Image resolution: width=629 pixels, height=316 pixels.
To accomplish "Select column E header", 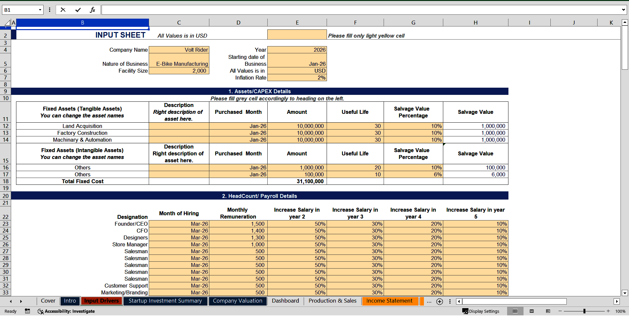I will [297, 23].
